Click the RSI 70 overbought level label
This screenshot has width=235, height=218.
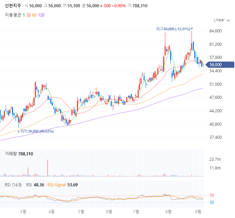tap(212, 196)
